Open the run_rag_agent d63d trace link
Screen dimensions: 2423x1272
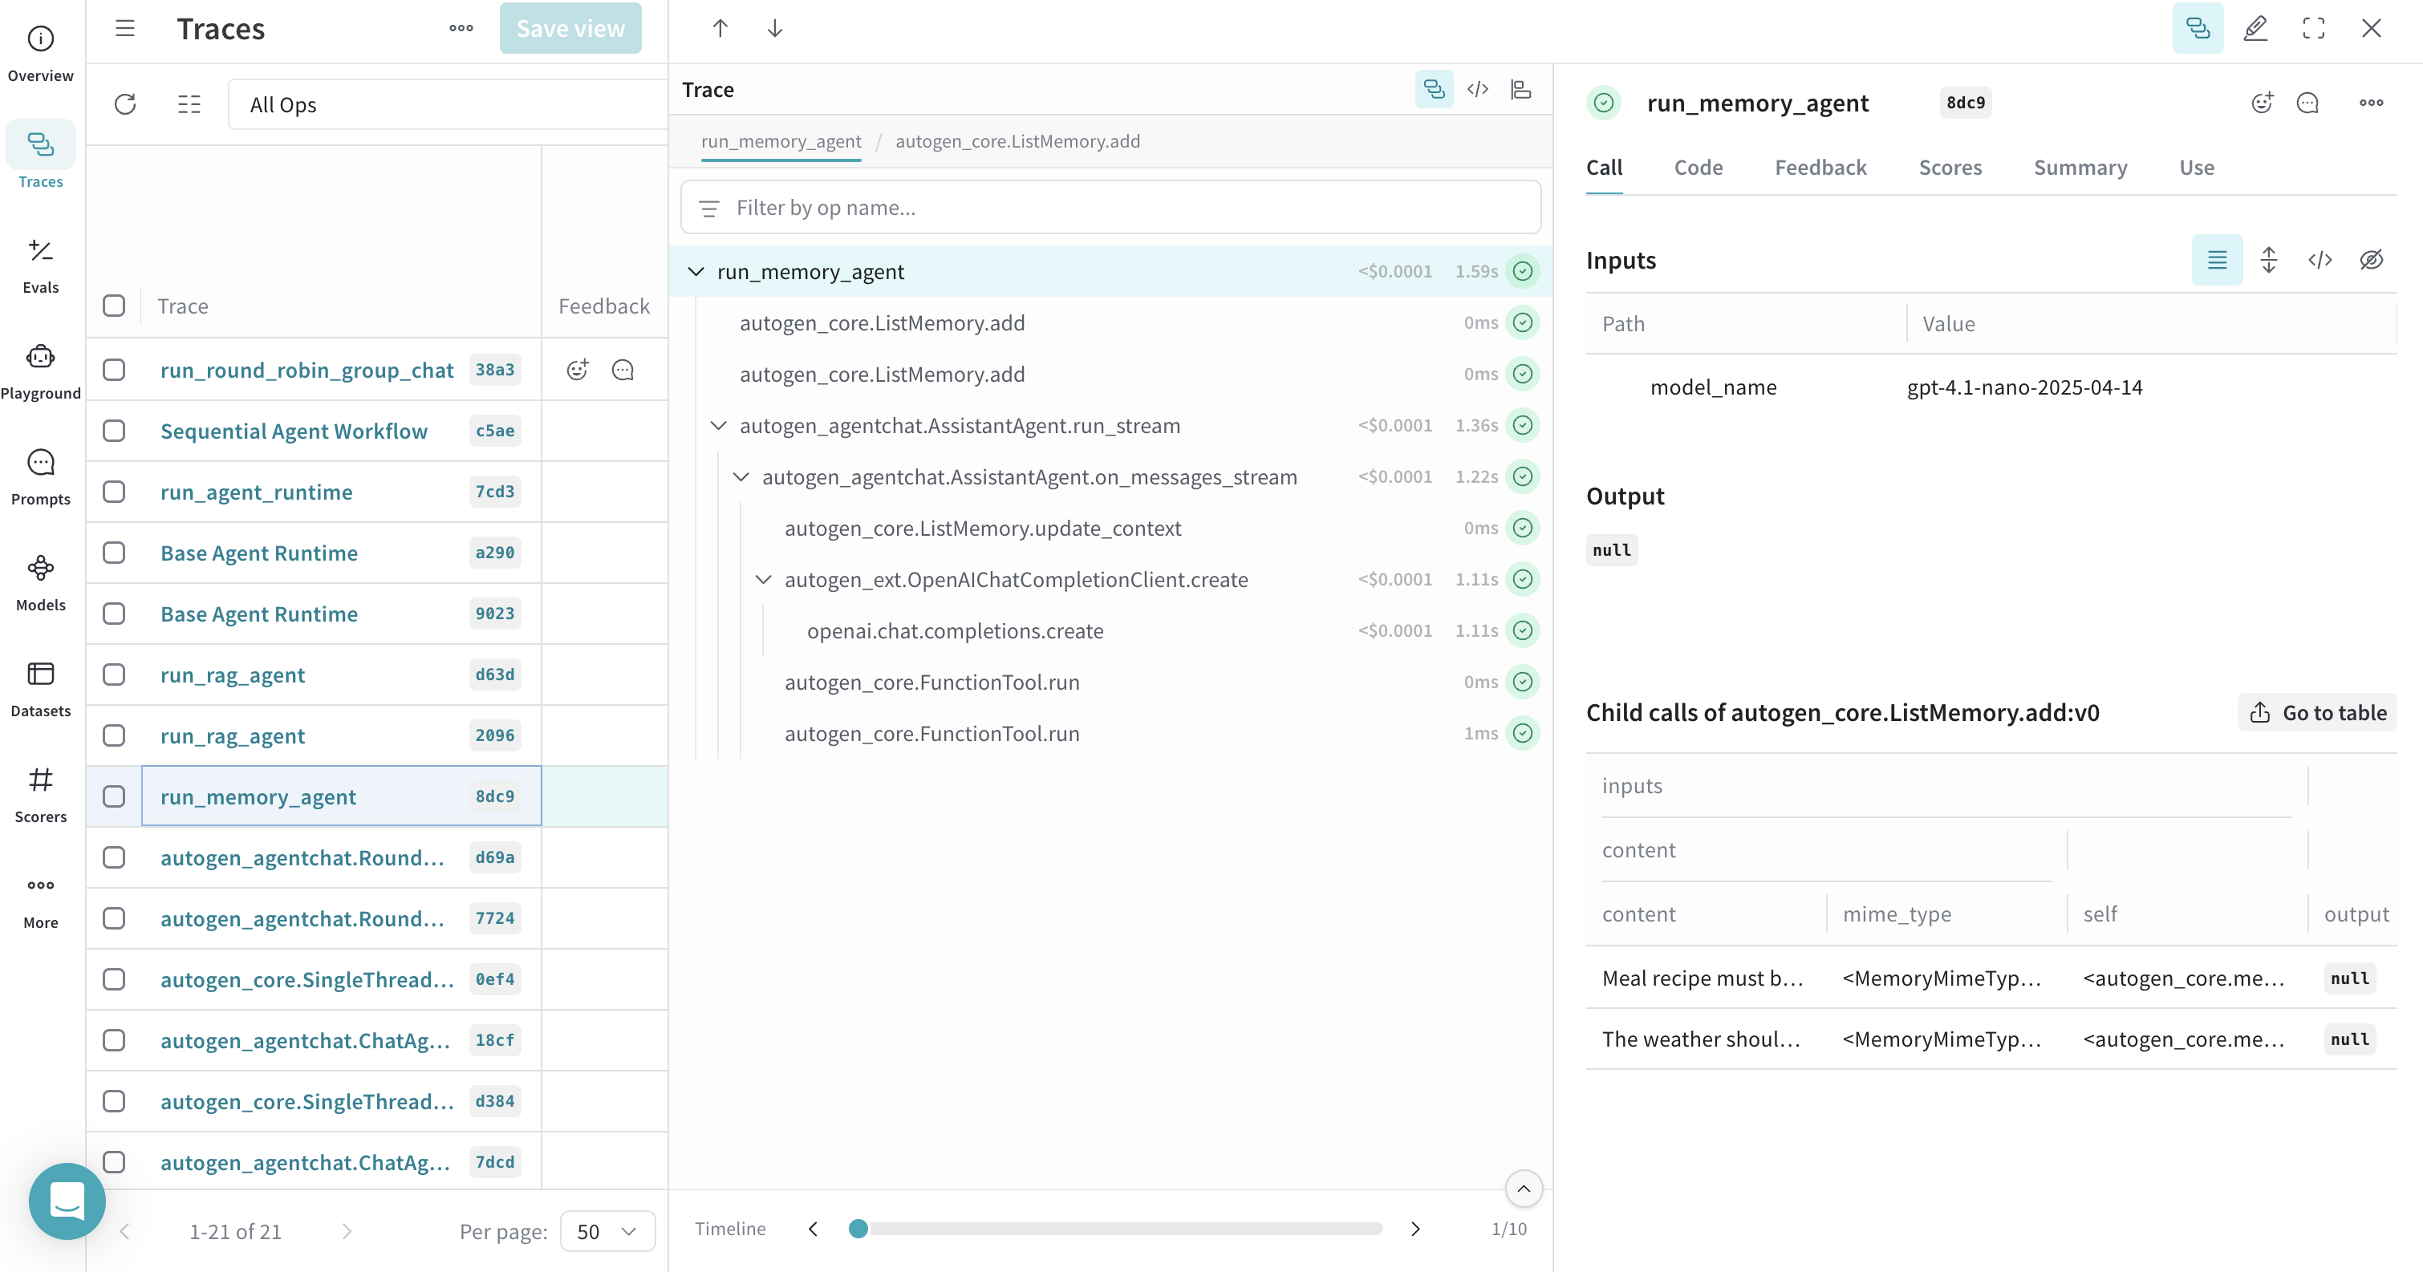[x=233, y=675]
